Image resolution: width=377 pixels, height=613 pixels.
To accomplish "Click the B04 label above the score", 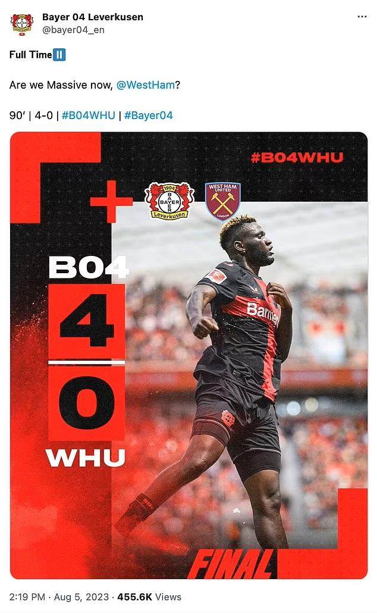I will [88, 267].
